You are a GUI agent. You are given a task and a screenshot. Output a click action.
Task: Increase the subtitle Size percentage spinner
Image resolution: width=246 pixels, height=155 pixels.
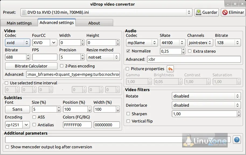point(59,108)
